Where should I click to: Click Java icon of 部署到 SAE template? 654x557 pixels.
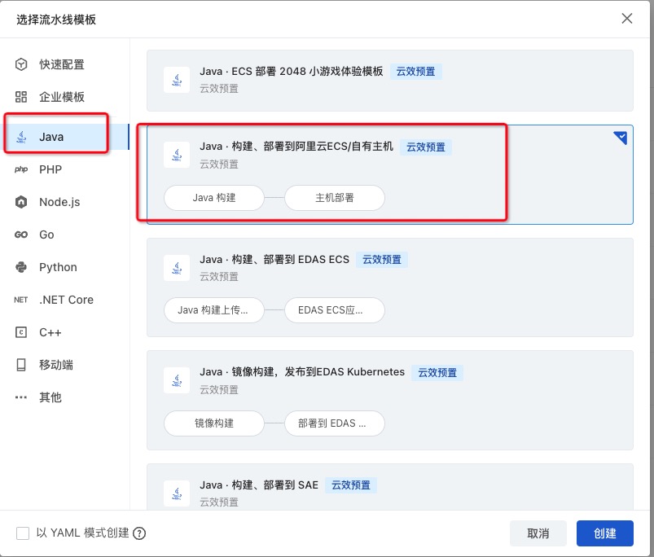pyautogui.click(x=177, y=493)
